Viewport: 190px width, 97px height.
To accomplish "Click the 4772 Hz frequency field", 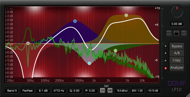I will coord(59,91).
